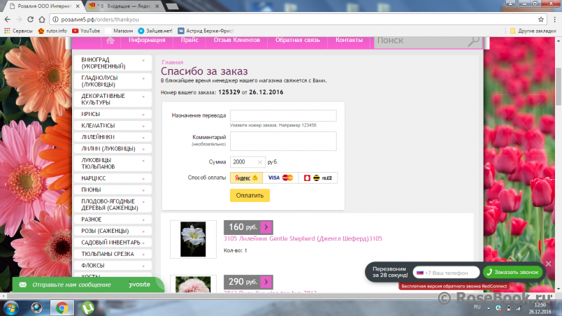Expand the ЛУКОВИЦЫ ТЮЛЬПАНОВ category
This screenshot has width=562, height=316.
click(x=143, y=161)
